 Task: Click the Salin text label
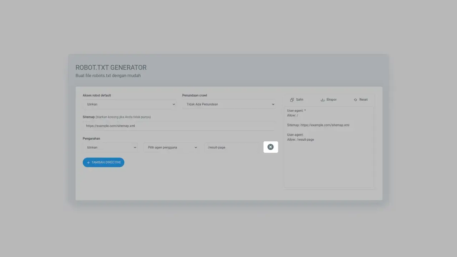pyautogui.click(x=300, y=100)
